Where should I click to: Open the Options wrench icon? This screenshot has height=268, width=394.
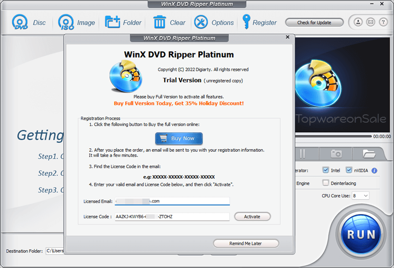click(x=201, y=22)
